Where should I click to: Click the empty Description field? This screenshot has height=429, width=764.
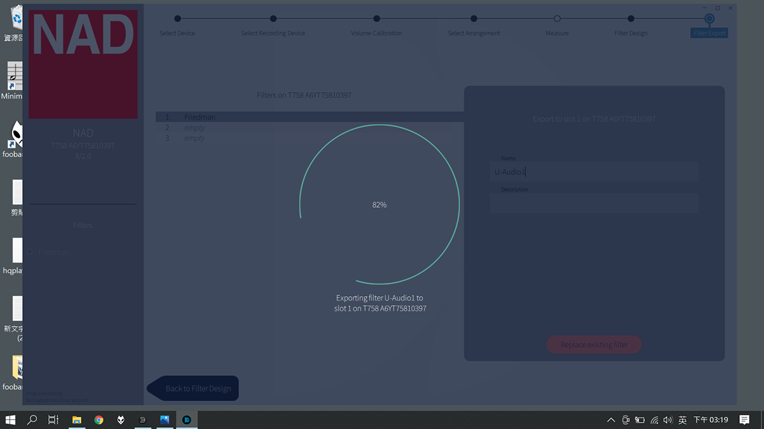[x=594, y=203]
